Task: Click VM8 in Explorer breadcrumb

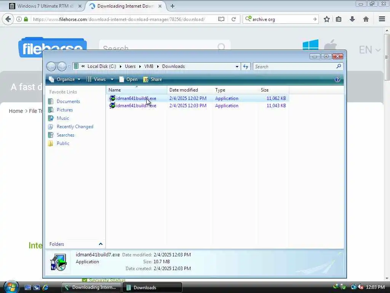Action: pos(149,66)
